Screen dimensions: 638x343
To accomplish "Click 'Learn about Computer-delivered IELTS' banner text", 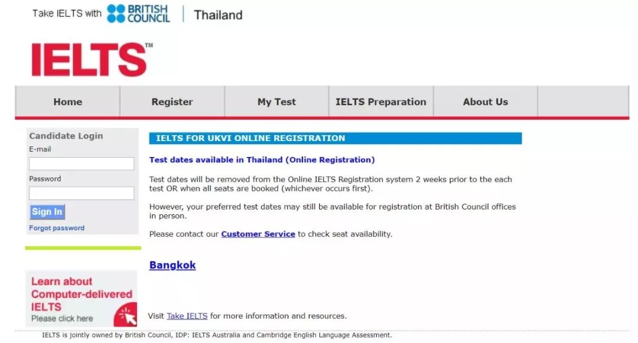I will pos(81,294).
